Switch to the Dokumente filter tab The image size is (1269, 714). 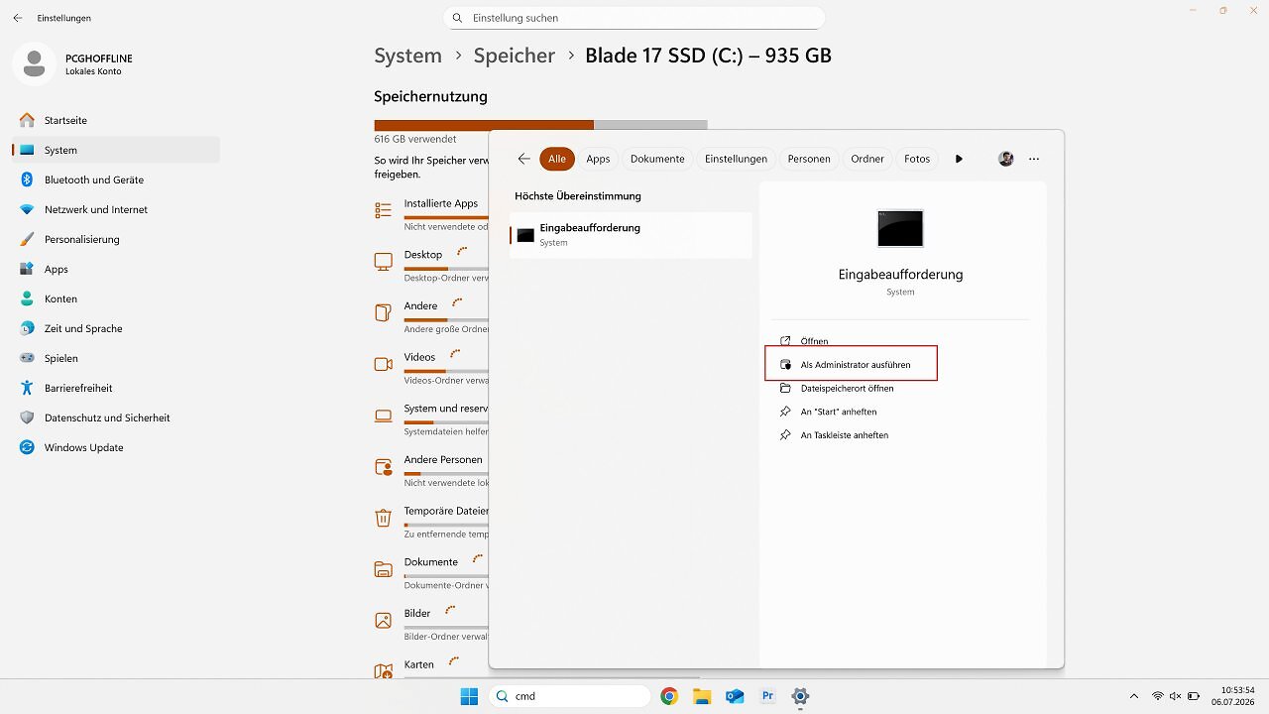657,159
